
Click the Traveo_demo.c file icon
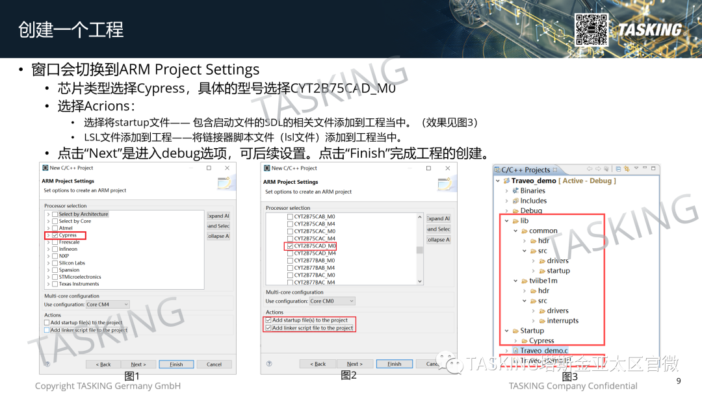[515, 351]
